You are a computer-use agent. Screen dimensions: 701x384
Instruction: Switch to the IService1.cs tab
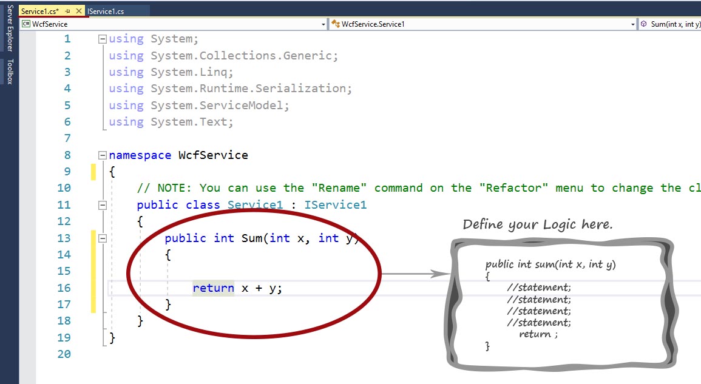(x=106, y=11)
